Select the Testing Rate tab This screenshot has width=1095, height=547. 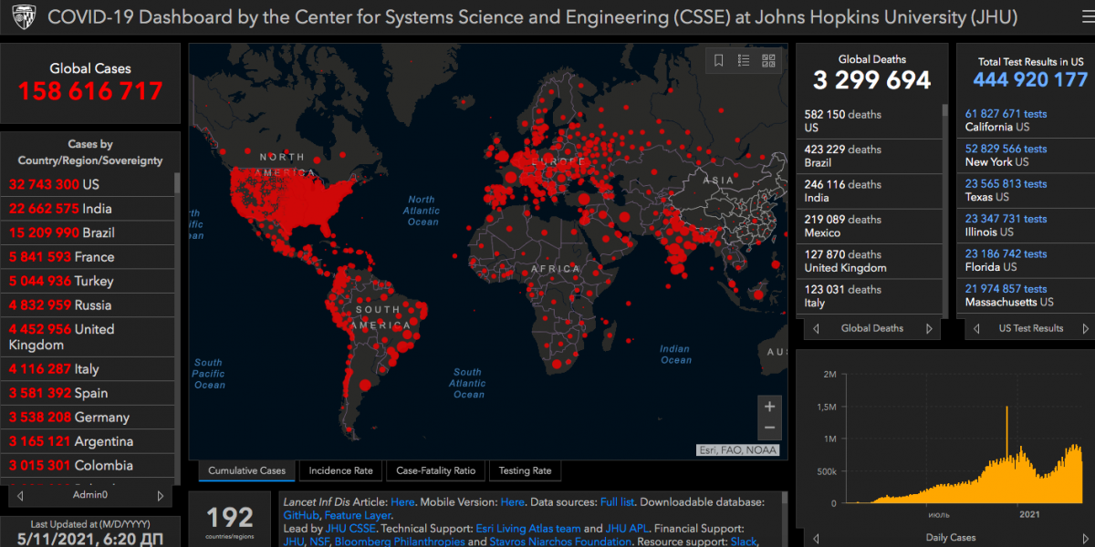tap(525, 470)
